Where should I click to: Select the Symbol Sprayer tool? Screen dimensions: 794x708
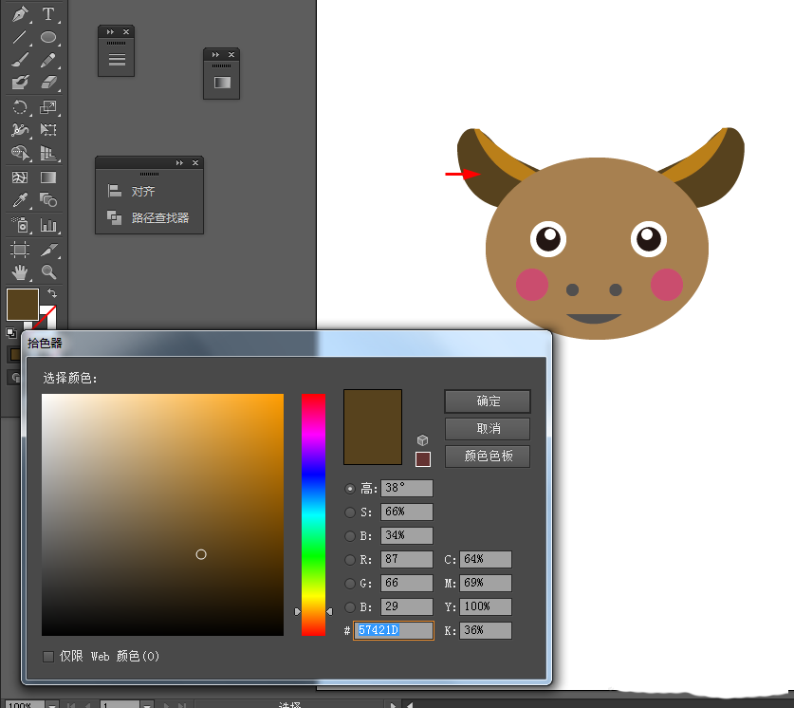tap(20, 224)
